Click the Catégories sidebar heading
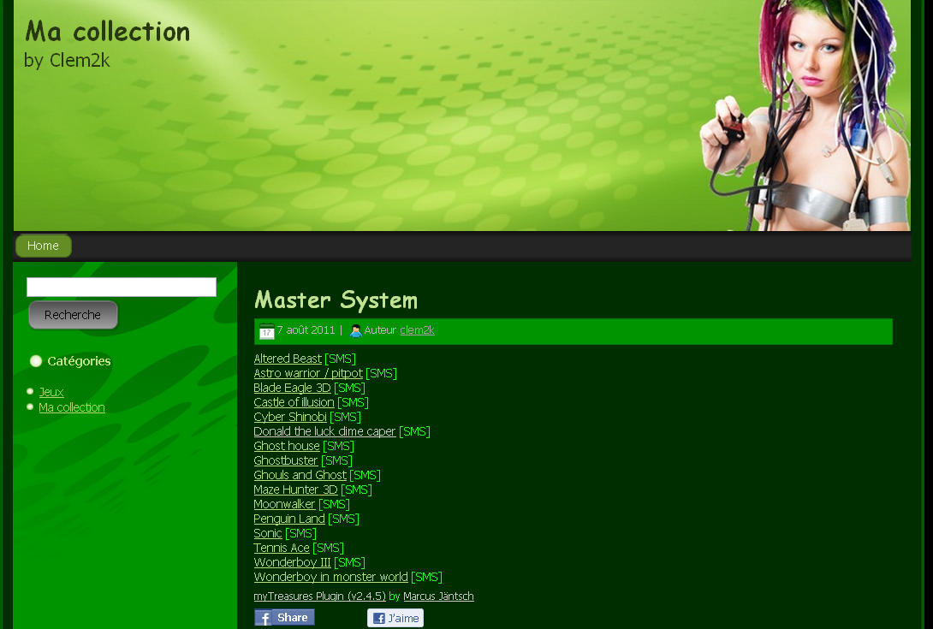Image resolution: width=933 pixels, height=629 pixels. [79, 360]
